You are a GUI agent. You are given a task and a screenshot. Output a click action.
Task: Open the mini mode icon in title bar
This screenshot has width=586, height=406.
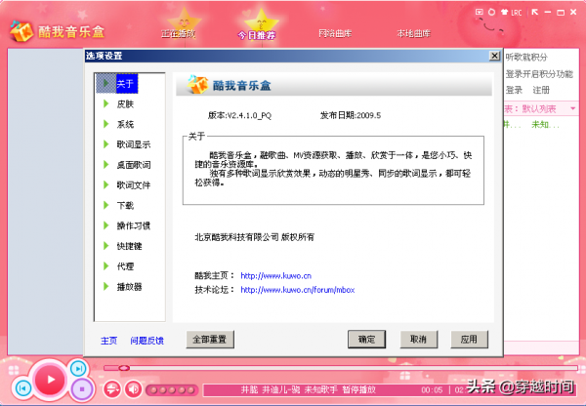tap(479, 12)
